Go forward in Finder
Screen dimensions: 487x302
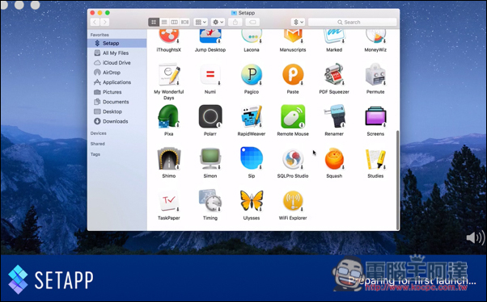pyautogui.click(x=105, y=22)
